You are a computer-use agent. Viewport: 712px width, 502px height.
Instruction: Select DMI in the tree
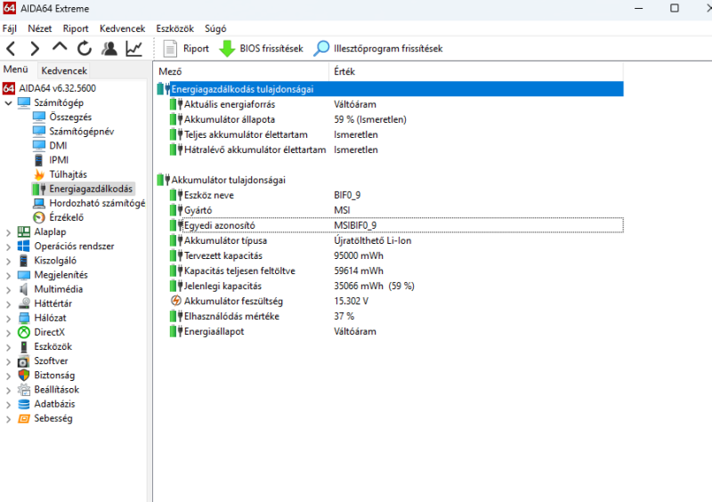click(x=58, y=146)
